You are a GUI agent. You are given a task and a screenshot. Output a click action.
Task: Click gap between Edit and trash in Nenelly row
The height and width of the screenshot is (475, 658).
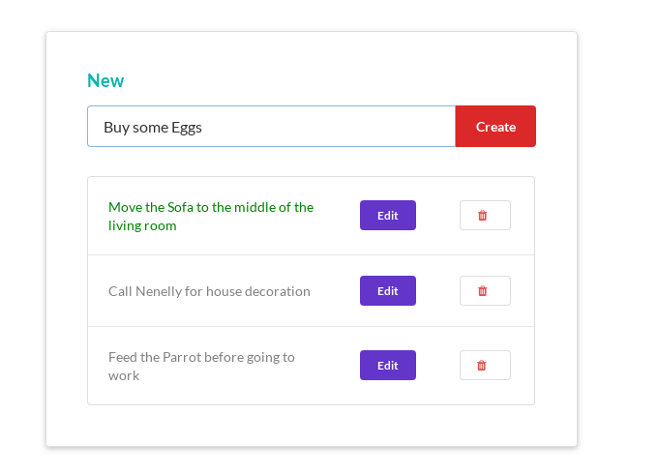point(437,290)
